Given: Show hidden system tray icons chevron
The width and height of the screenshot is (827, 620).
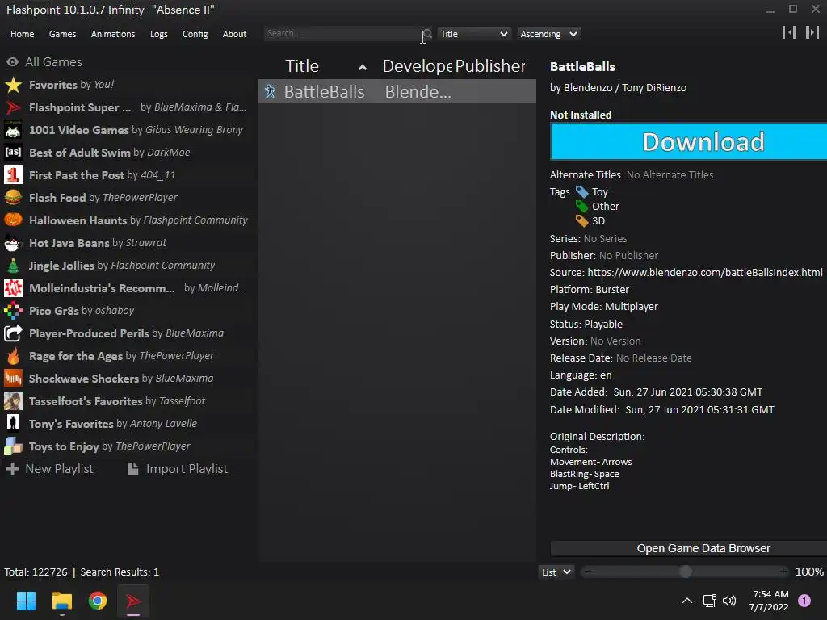Looking at the screenshot, I should [686, 601].
